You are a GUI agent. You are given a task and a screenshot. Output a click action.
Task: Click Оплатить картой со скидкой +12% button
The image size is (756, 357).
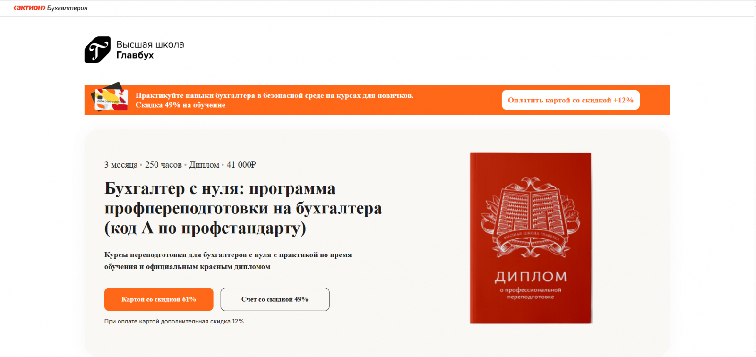click(x=570, y=100)
